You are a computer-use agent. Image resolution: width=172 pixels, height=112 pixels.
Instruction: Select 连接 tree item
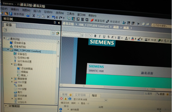coord(20,85)
